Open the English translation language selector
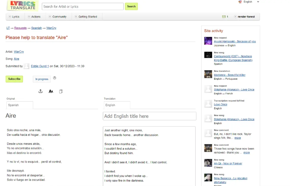Viewport: 290px width, 186px height. coord(117,105)
